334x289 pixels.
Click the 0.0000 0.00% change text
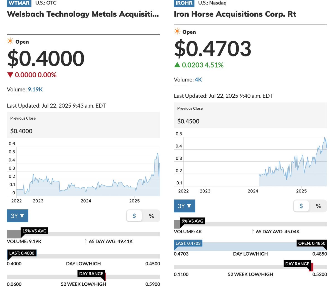pyautogui.click(x=36, y=75)
